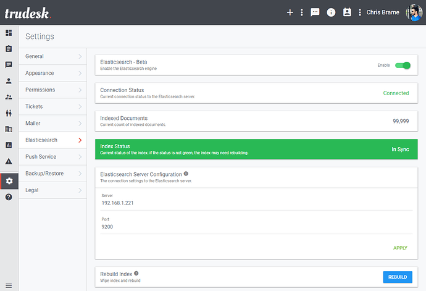
Task: Click chevron beside Permissions
Action: pos(80,90)
